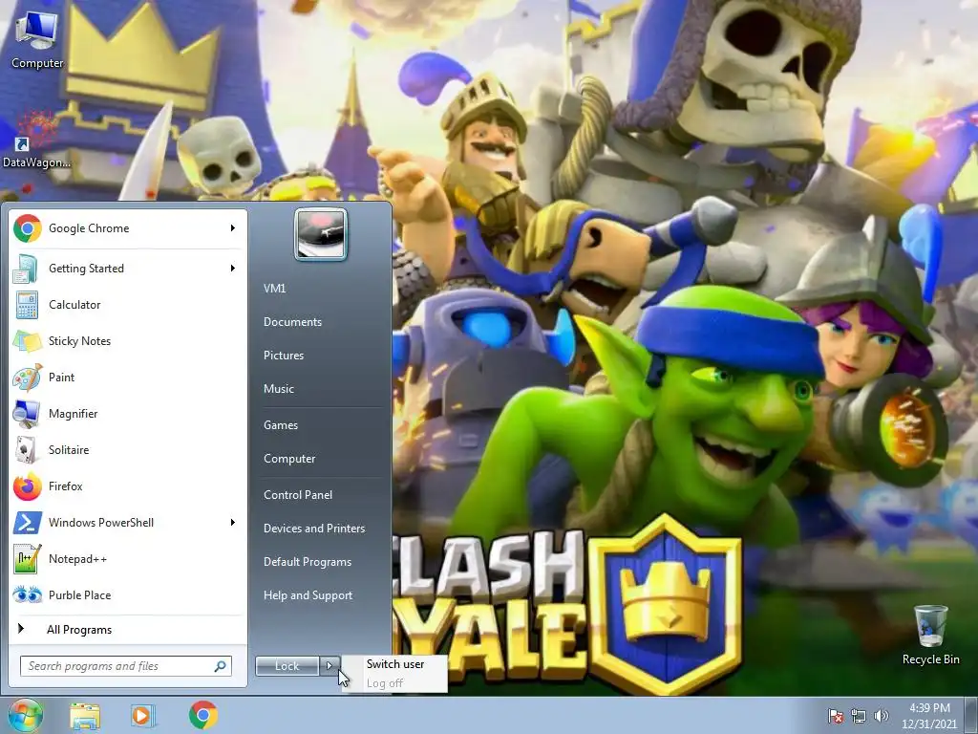The height and width of the screenshot is (734, 978).
Task: Open the Recycle Bin on desktop
Action: (930, 635)
